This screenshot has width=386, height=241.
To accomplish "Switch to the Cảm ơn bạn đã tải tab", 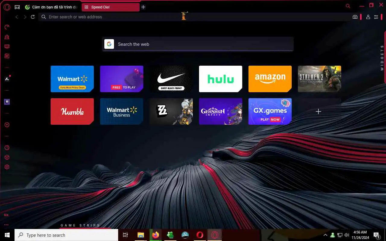I will pyautogui.click(x=51, y=7).
